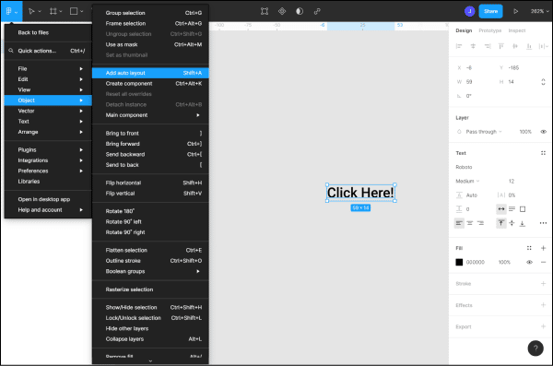Open the Medium font weight dropdown
This screenshot has width=553, height=366.
click(x=467, y=181)
